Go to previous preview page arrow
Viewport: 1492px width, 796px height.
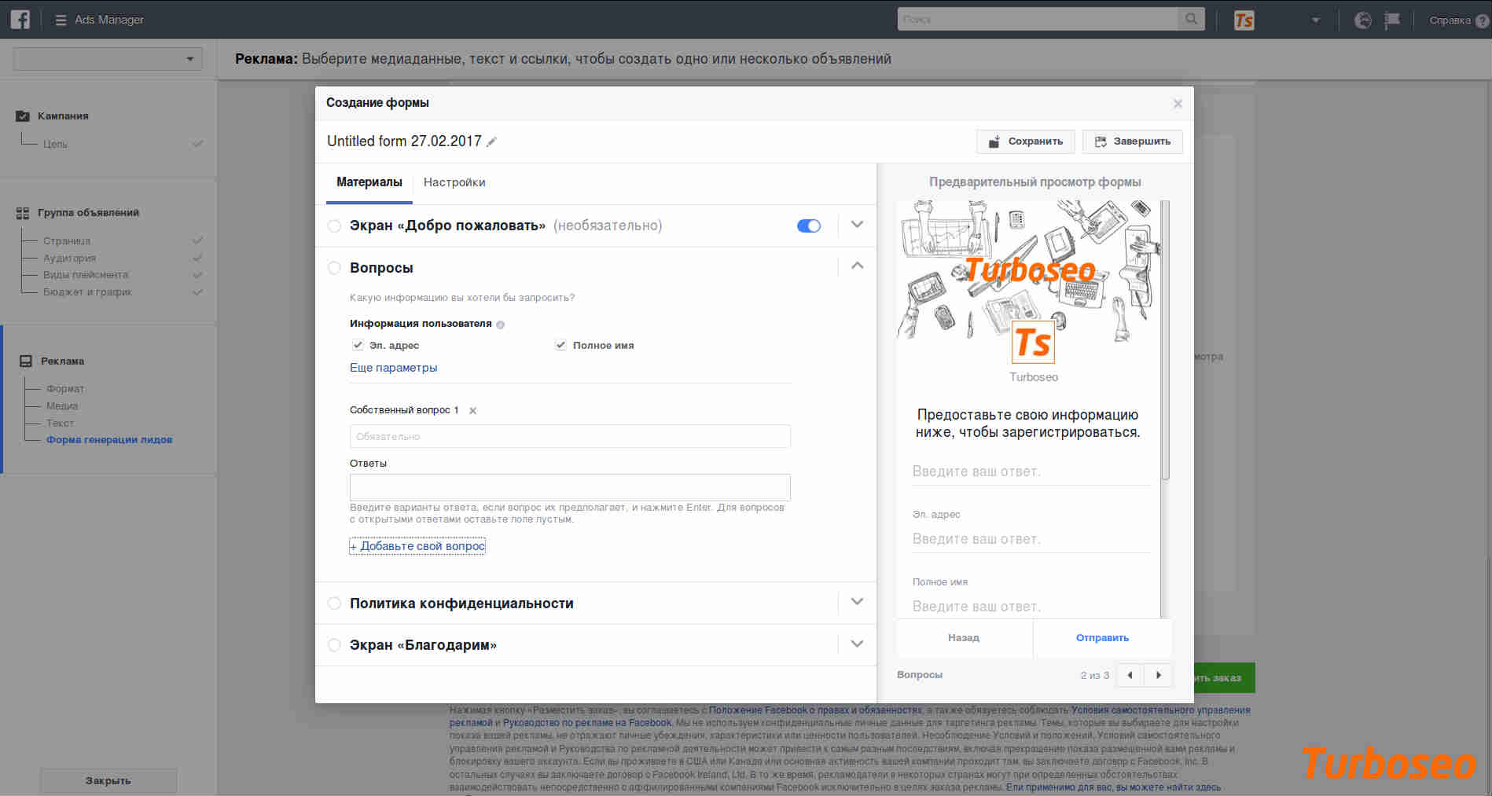coord(1130,675)
